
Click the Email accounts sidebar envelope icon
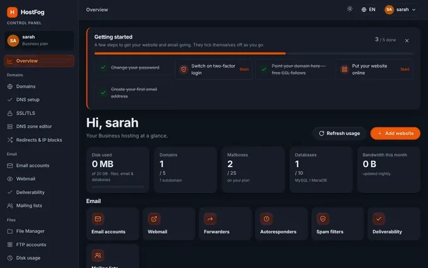point(10,165)
